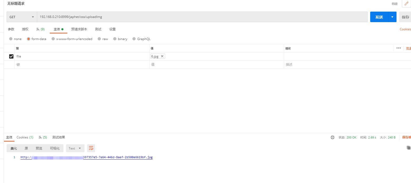Select the 可视化 visualize view

(x=55, y=148)
